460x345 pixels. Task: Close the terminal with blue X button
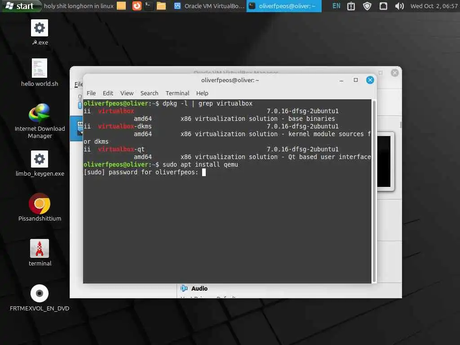pyautogui.click(x=370, y=80)
